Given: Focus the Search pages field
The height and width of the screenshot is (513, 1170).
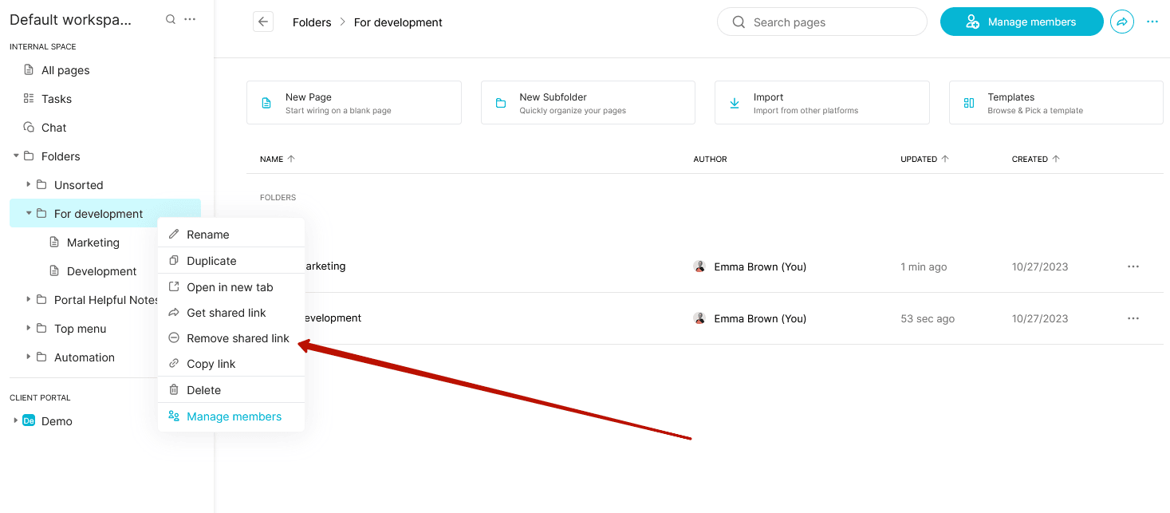Looking at the screenshot, I should pyautogui.click(x=822, y=22).
